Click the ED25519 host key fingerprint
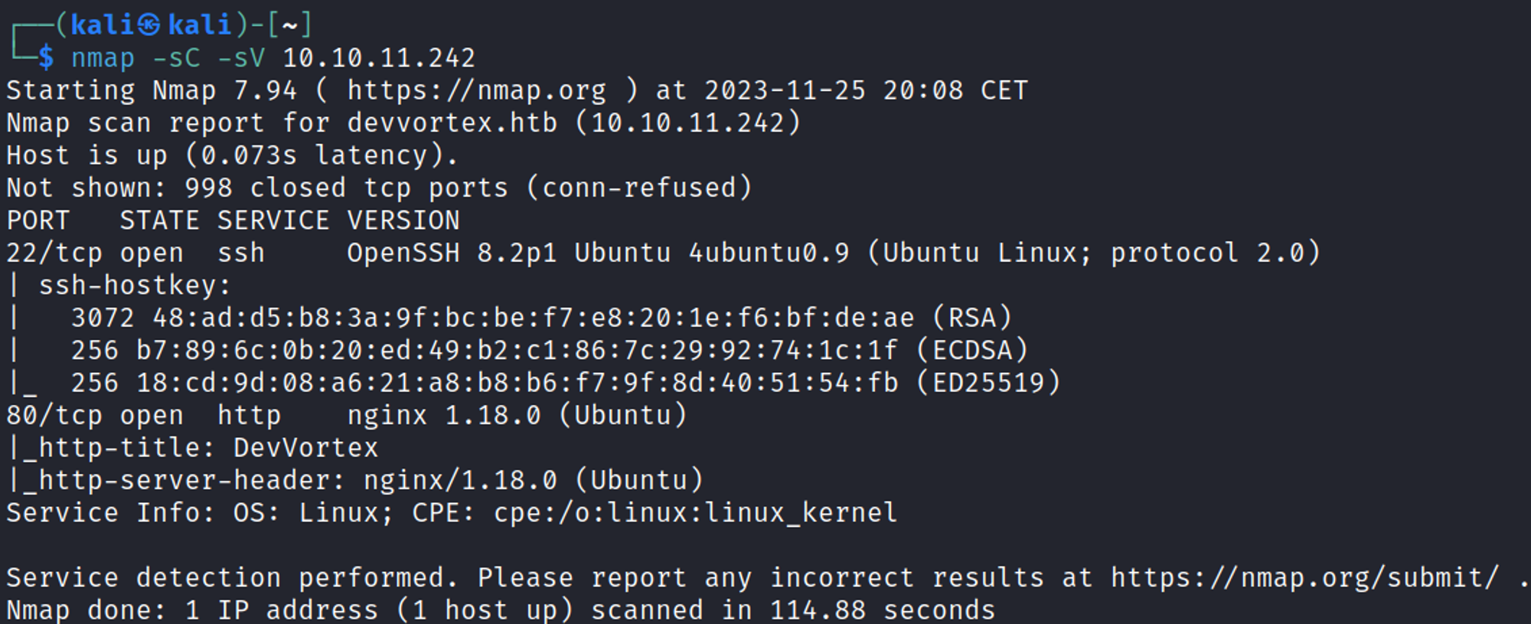Image resolution: width=1531 pixels, height=624 pixels. [517, 383]
